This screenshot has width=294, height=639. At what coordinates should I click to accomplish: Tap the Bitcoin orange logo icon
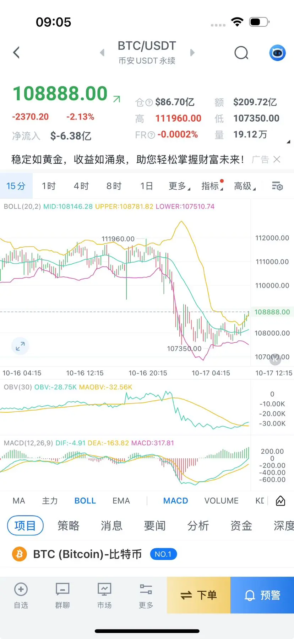coord(20,554)
